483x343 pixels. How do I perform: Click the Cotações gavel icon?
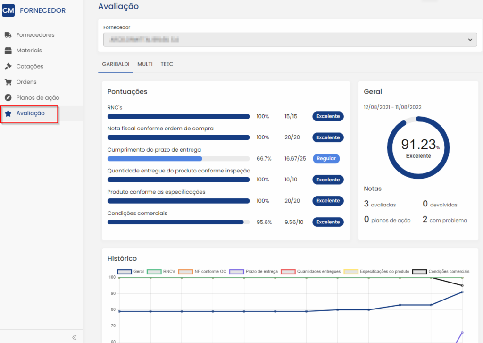pos(8,67)
